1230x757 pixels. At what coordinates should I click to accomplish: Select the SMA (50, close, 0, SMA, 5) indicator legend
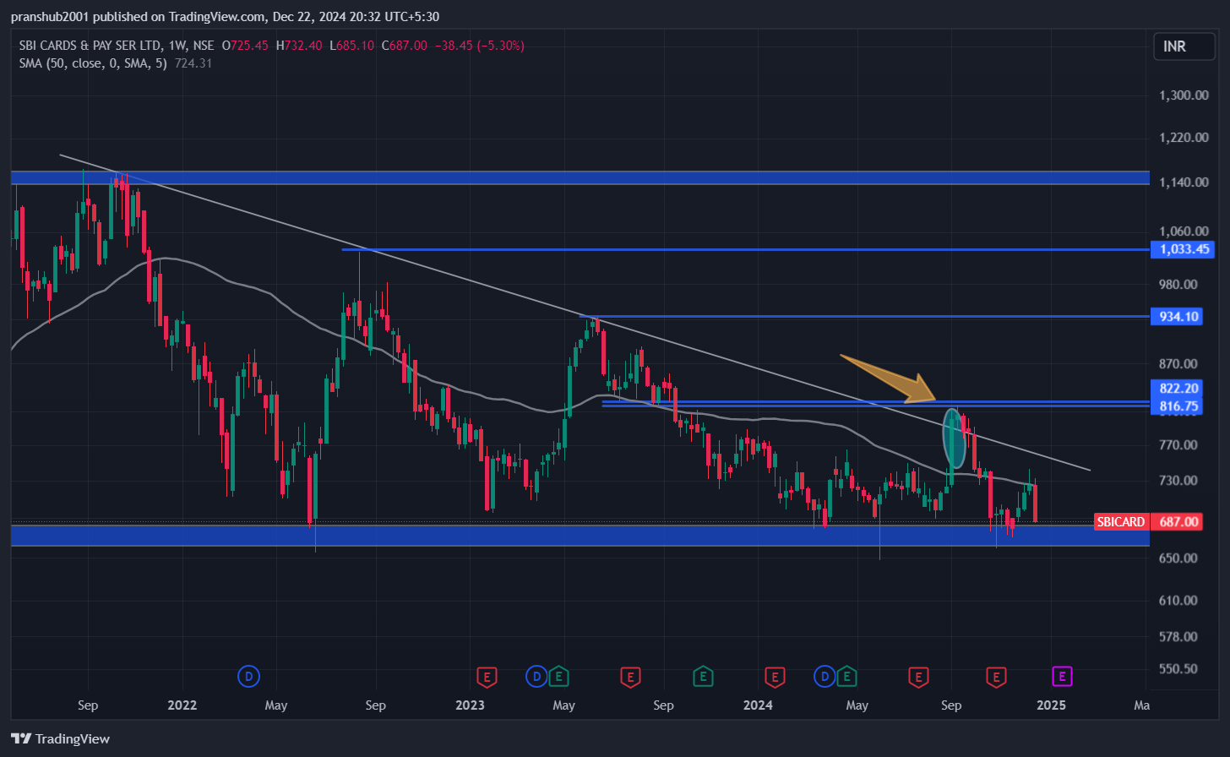[x=93, y=63]
